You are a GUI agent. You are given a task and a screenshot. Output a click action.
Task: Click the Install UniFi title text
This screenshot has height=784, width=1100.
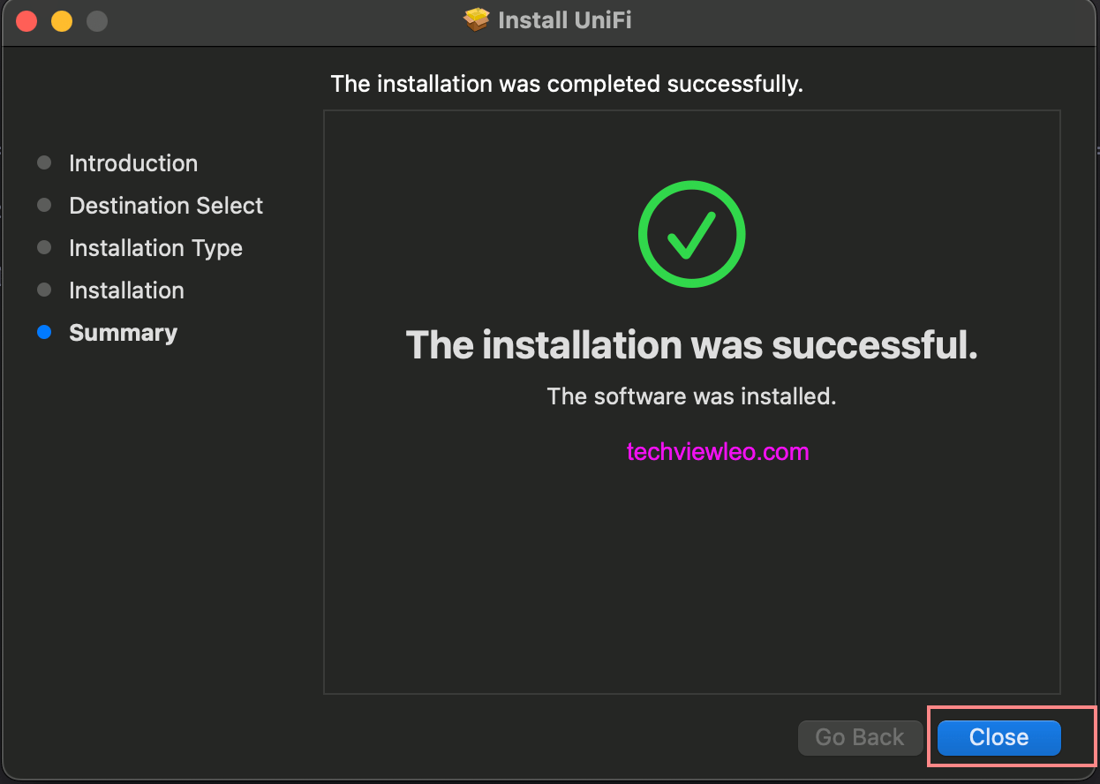(566, 19)
